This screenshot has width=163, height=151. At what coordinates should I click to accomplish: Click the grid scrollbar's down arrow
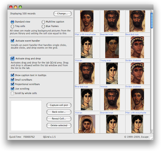click(152, 132)
